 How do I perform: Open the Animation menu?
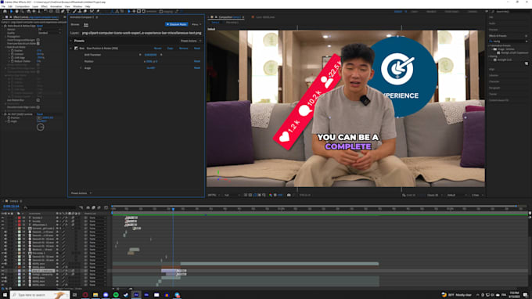tap(56, 6)
